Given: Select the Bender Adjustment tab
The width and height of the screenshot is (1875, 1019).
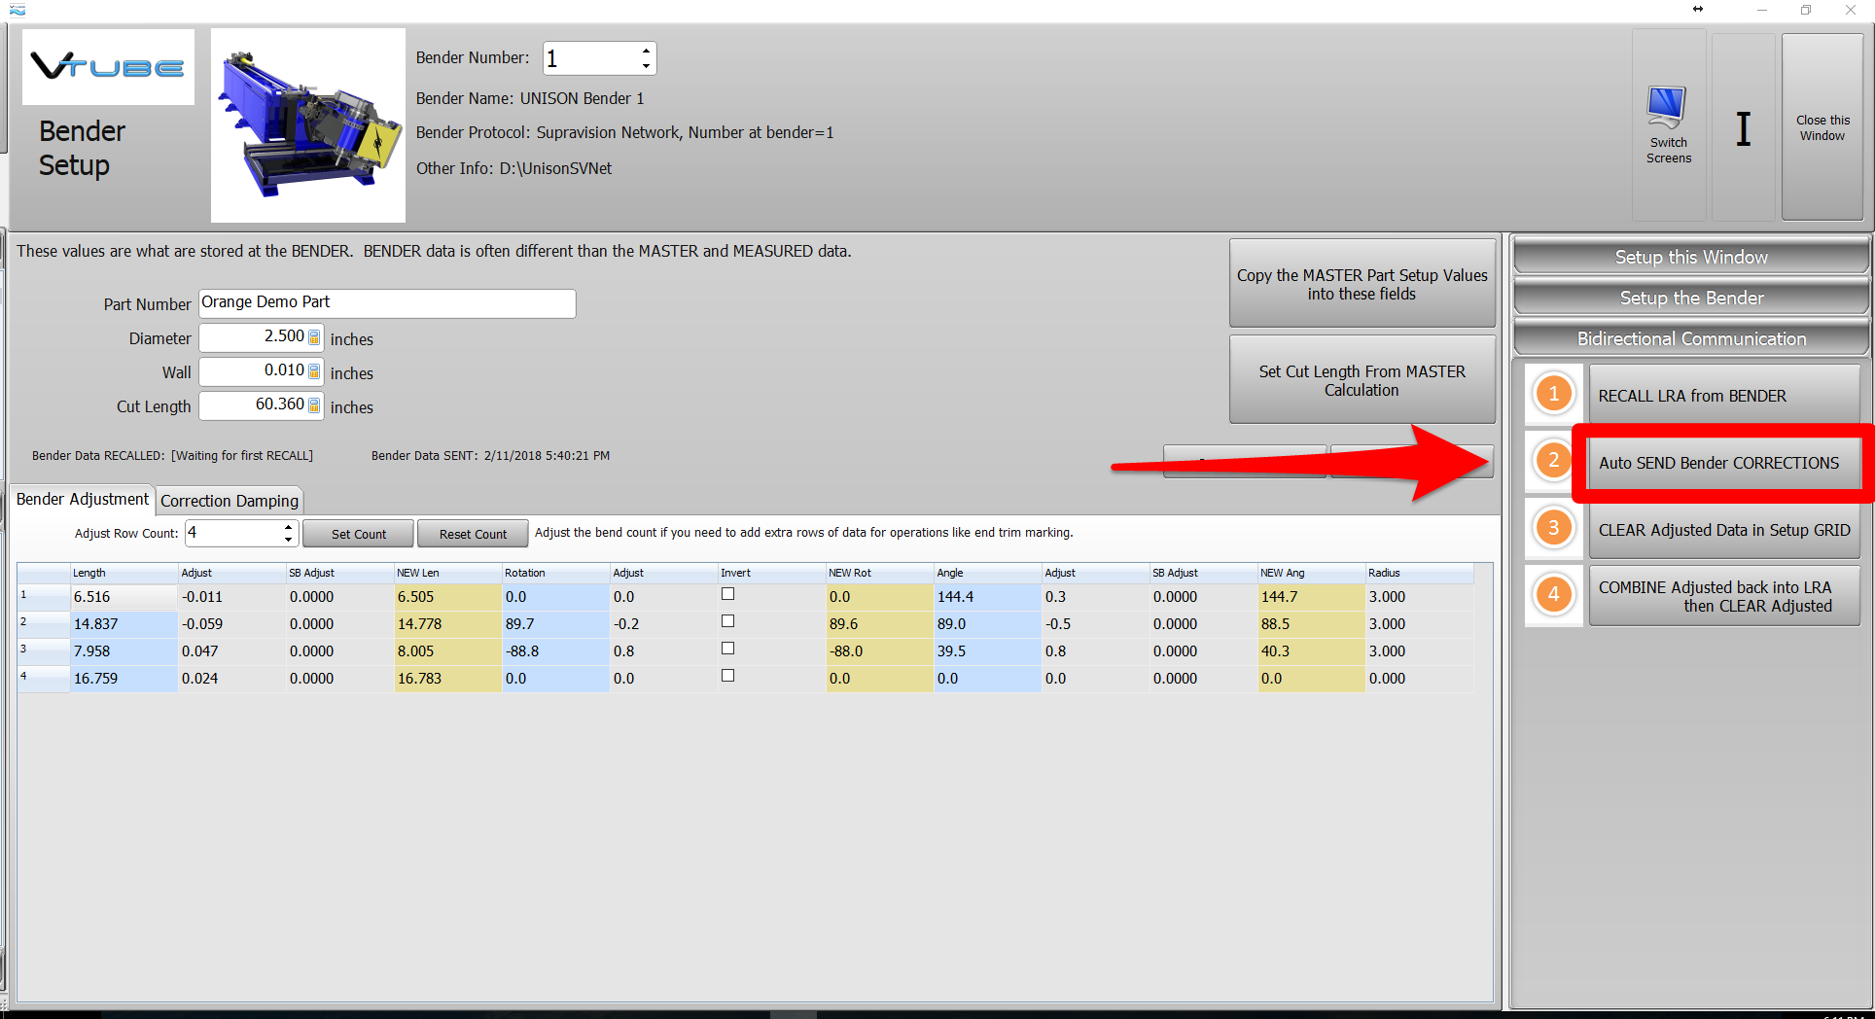Looking at the screenshot, I should [x=83, y=500].
